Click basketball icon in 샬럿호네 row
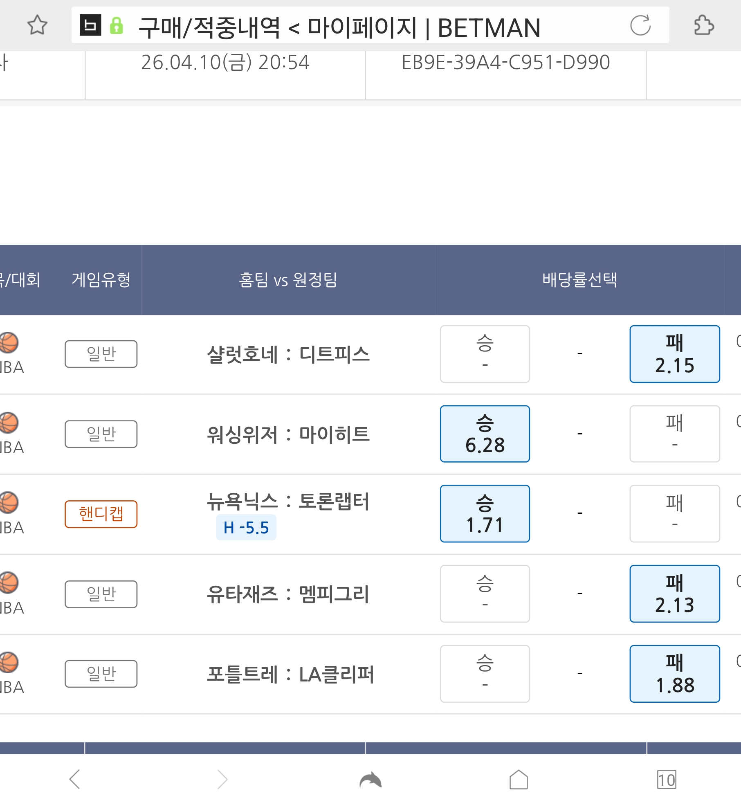Image resolution: width=741 pixels, height=805 pixels. [8, 342]
